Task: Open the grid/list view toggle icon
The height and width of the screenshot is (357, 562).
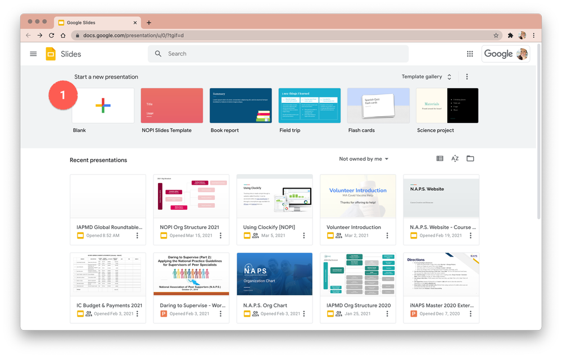Action: pos(439,158)
